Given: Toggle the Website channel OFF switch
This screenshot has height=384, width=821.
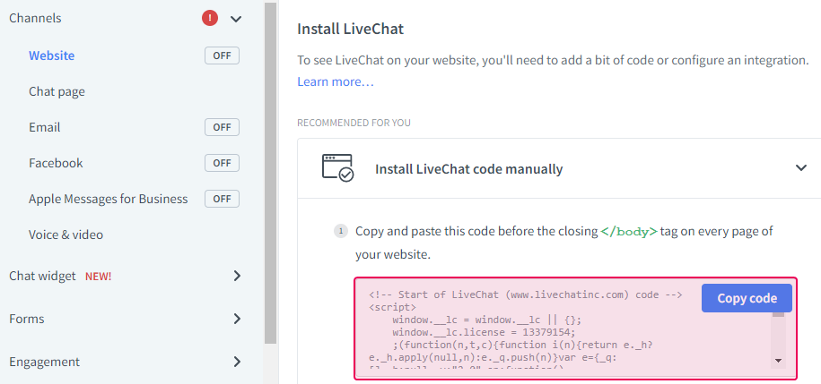Looking at the screenshot, I should pos(222,55).
